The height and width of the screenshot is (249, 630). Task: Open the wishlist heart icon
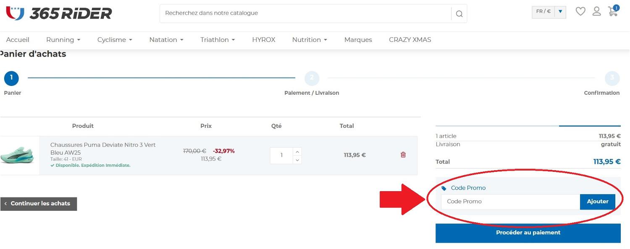click(x=580, y=11)
